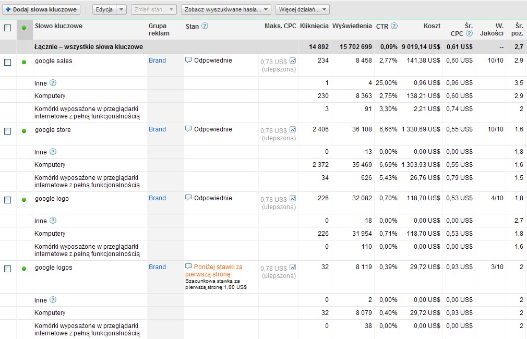Sort by Słowo kluczowe column header
Screen dimensions: 527x339
pyautogui.click(x=58, y=26)
